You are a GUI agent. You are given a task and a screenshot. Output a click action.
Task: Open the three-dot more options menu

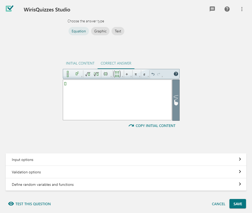tap(242, 9)
